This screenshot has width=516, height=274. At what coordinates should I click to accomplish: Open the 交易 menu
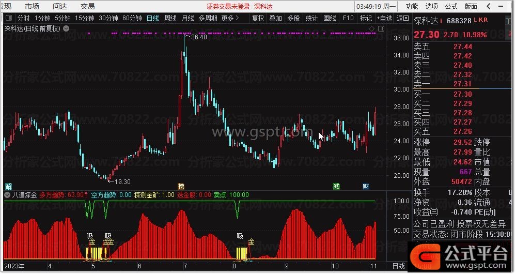click(x=87, y=6)
